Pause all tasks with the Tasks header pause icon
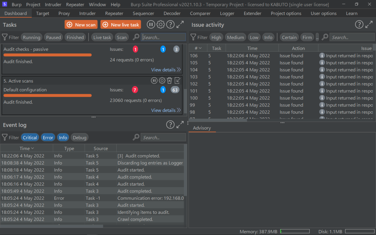Screen dimensions: 376x235 point(151,25)
